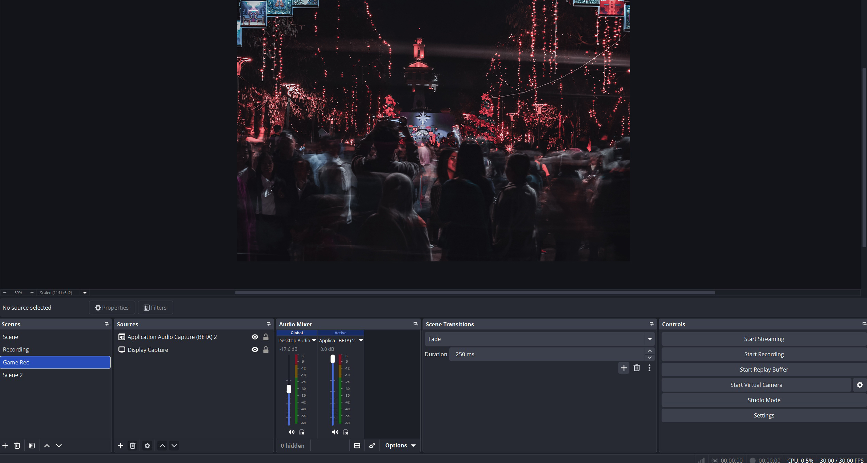
Task: Decrease transition duration with down arrow
Action: pos(649,358)
